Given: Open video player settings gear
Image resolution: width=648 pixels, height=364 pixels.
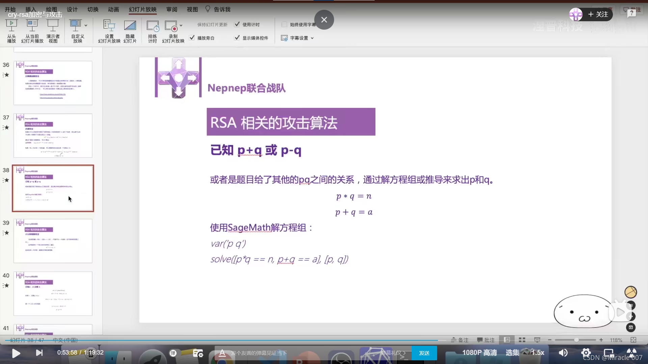Looking at the screenshot, I should pos(586,353).
